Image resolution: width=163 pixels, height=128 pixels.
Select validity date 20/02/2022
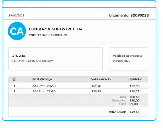pyautogui.click(x=122, y=61)
